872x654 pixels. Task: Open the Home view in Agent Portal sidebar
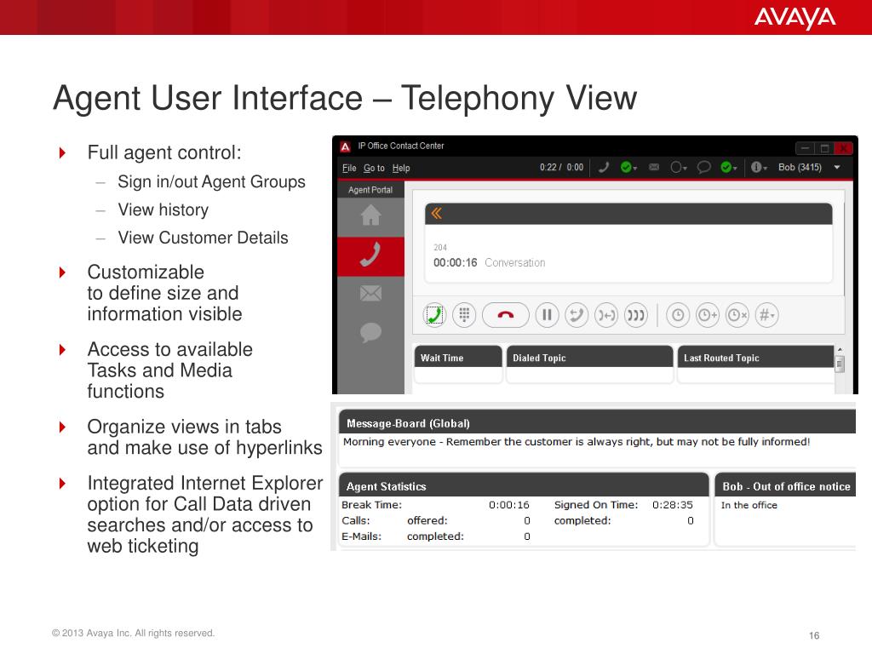coord(371,215)
